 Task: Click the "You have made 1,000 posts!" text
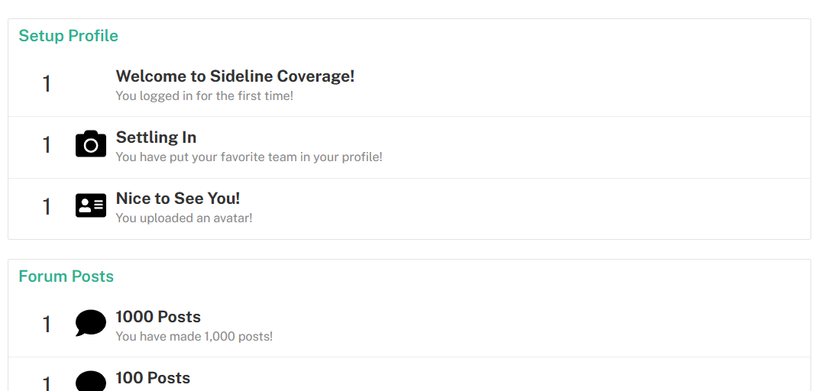coord(193,337)
